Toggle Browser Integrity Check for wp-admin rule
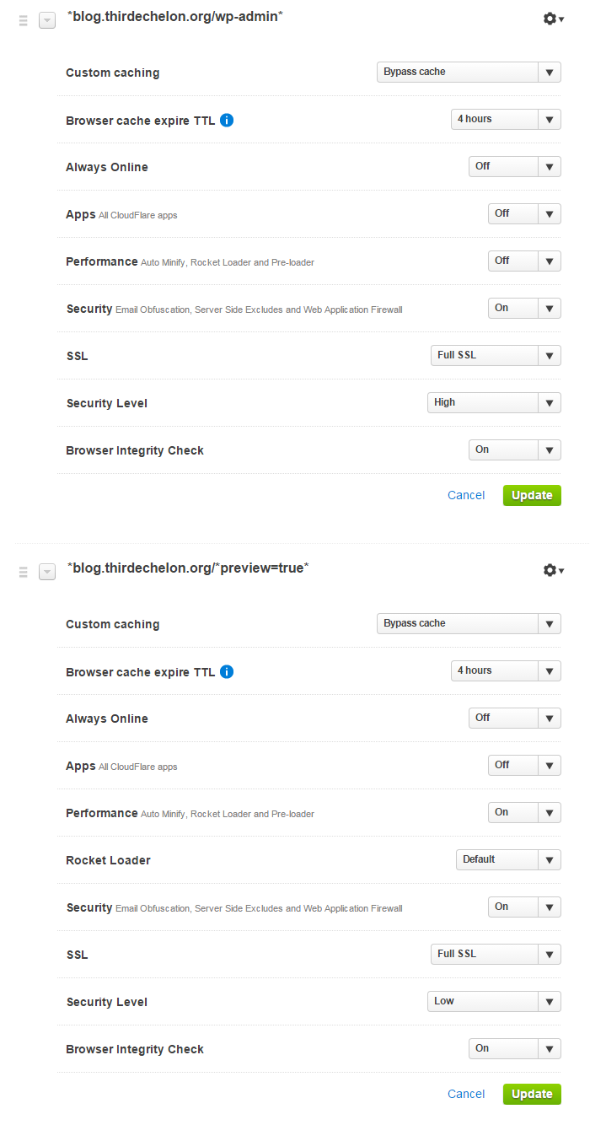Screen dimensions: 590x1125 (515, 449)
